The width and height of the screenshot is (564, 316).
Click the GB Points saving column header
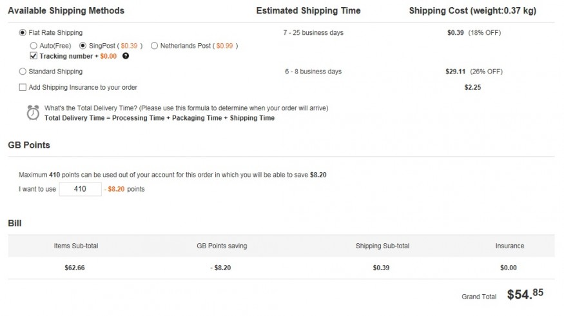[x=222, y=246]
